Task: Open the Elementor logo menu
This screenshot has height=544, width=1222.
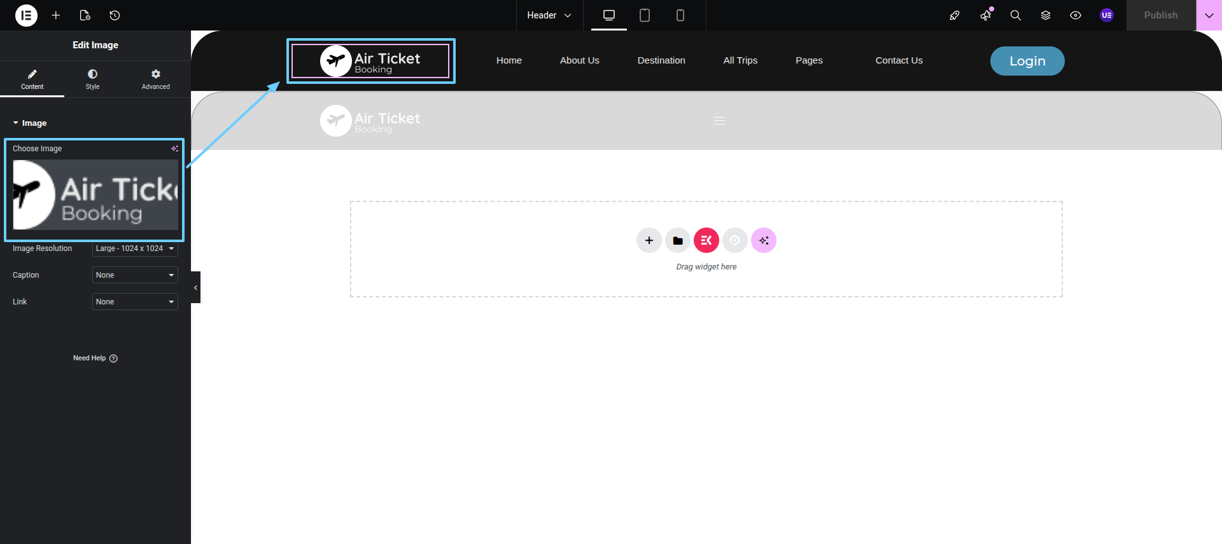Action: pos(26,15)
